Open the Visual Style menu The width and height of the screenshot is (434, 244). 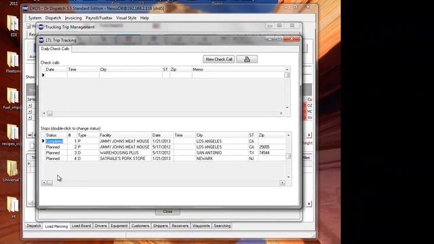[x=126, y=18]
